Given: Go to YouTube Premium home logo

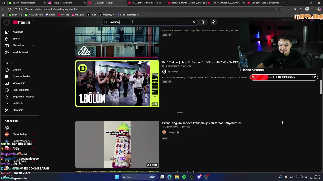Looking at the screenshot, I should coord(21,22).
